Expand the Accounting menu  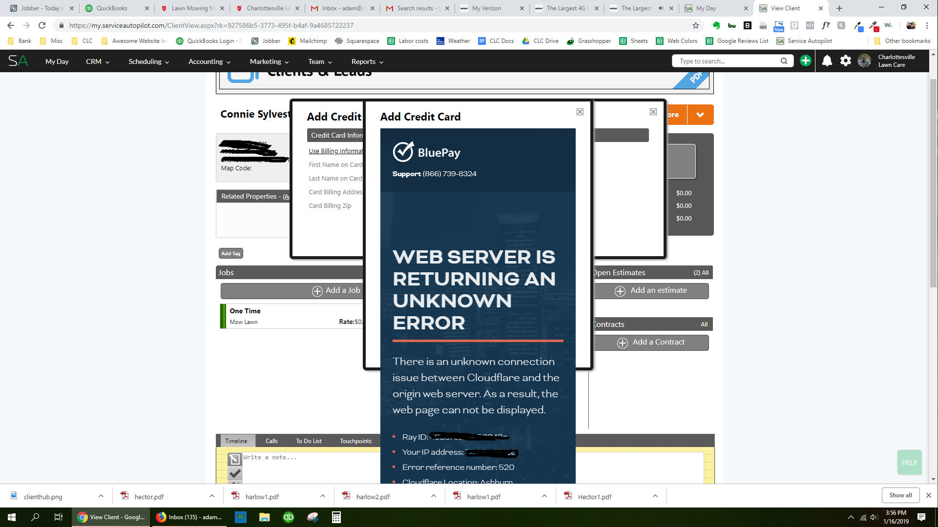click(209, 61)
